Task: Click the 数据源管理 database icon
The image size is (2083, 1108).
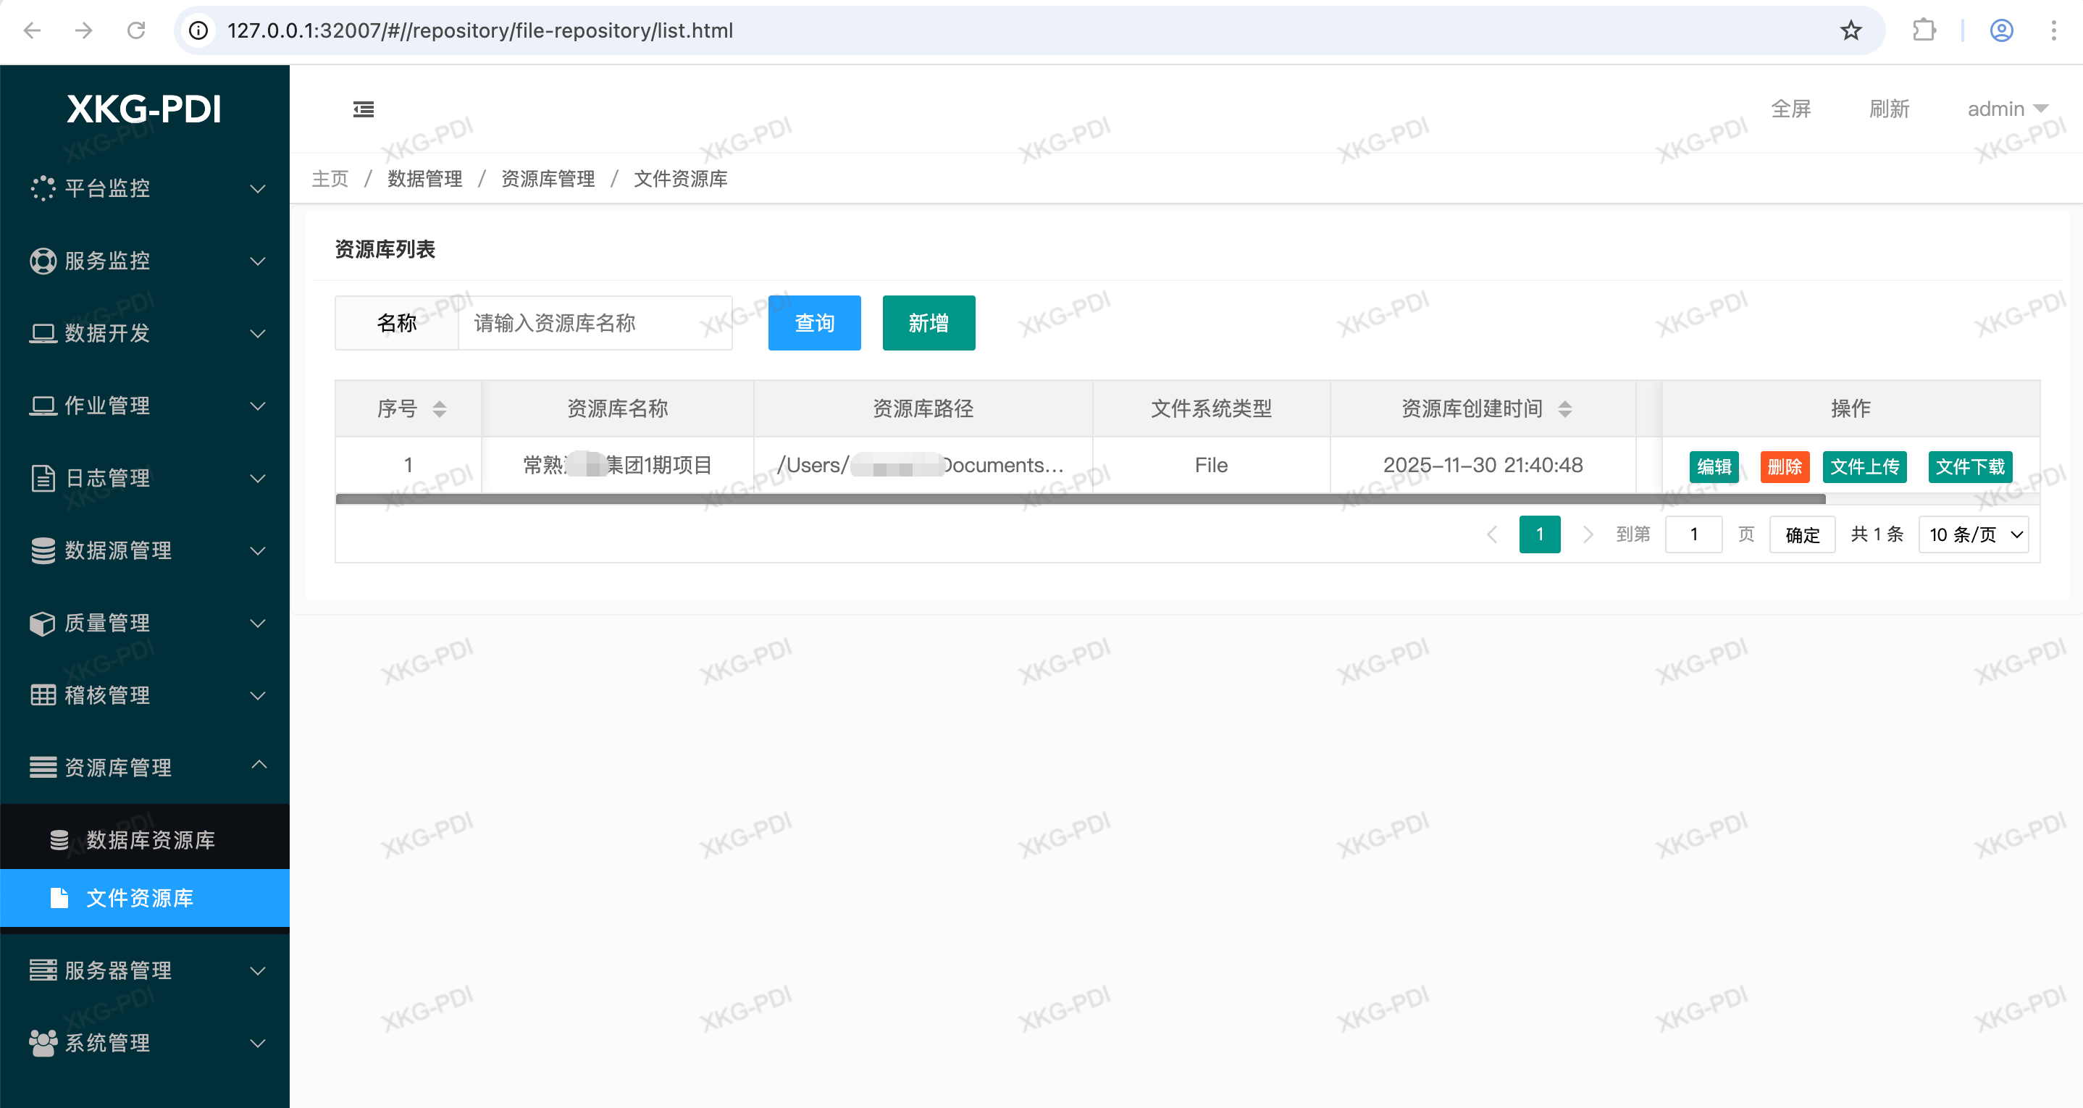Action: click(x=42, y=551)
